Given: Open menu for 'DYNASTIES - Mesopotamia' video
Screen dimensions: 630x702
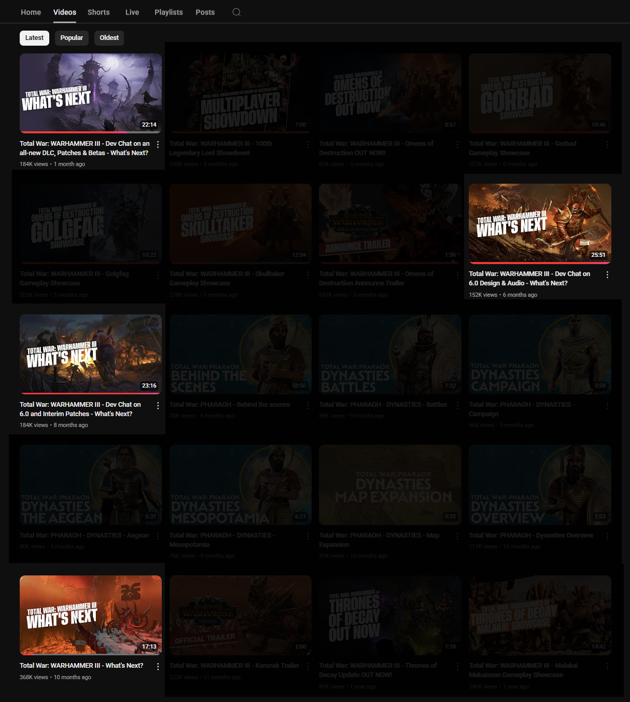Looking at the screenshot, I should coord(308,536).
